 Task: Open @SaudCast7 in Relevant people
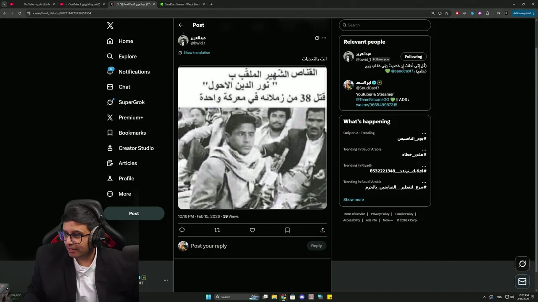[368, 88]
